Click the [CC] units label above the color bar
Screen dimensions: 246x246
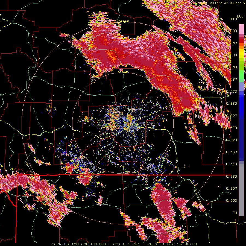(x=233, y=19)
